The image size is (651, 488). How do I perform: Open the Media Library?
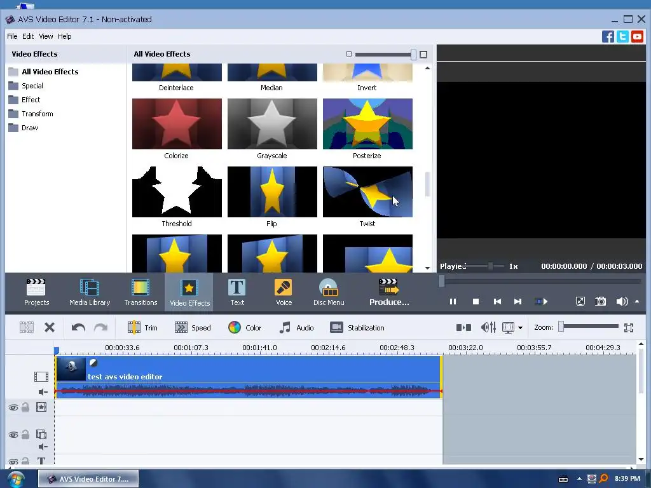point(90,292)
